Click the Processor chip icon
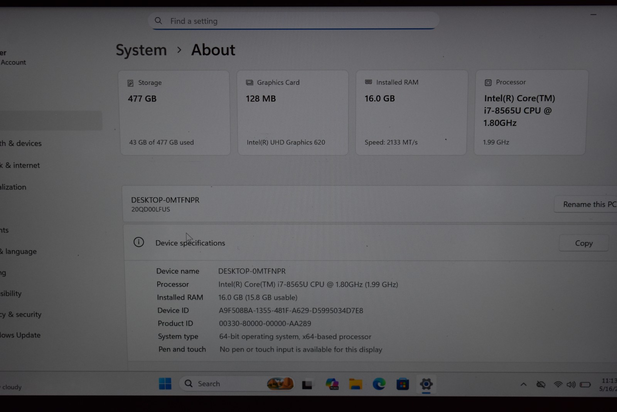 point(488,82)
